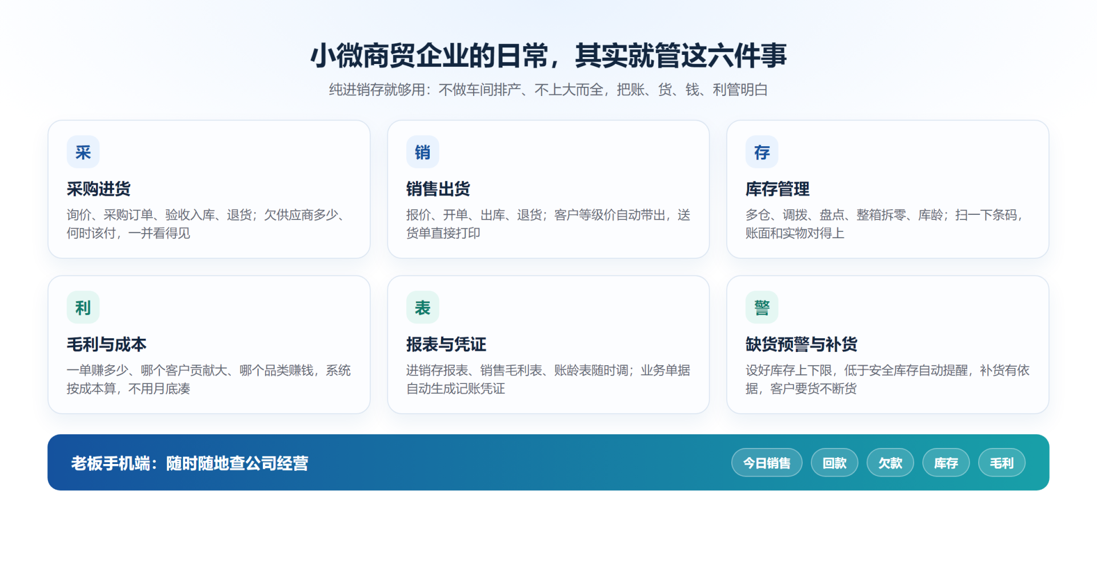Click the description starting 设好库存上下限
Viewport: 1097px width, 576px height.
pos(888,379)
